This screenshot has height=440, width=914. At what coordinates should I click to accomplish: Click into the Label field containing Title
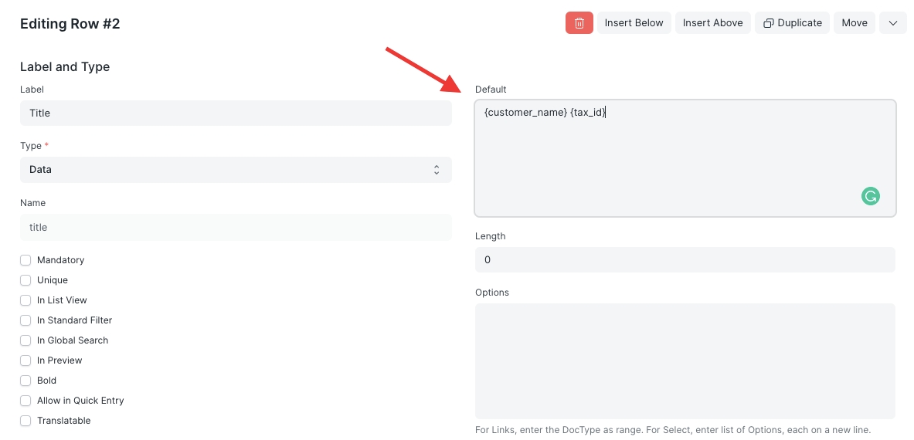pyautogui.click(x=236, y=113)
